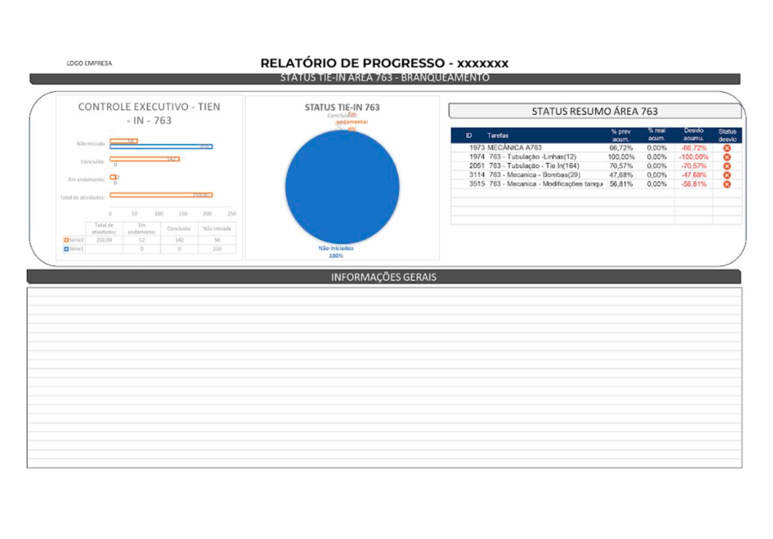
Task: Click the red status icon for MECÂNICA A763
Action: [x=727, y=148]
